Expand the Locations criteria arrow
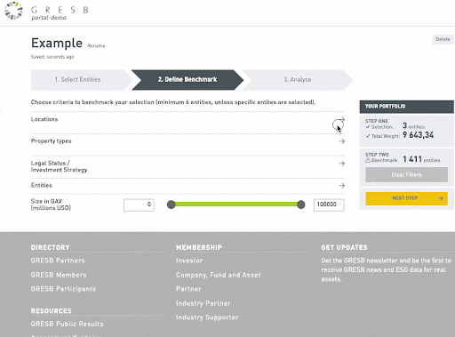 tap(342, 119)
